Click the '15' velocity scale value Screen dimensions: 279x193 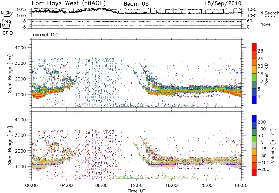[260, 142]
